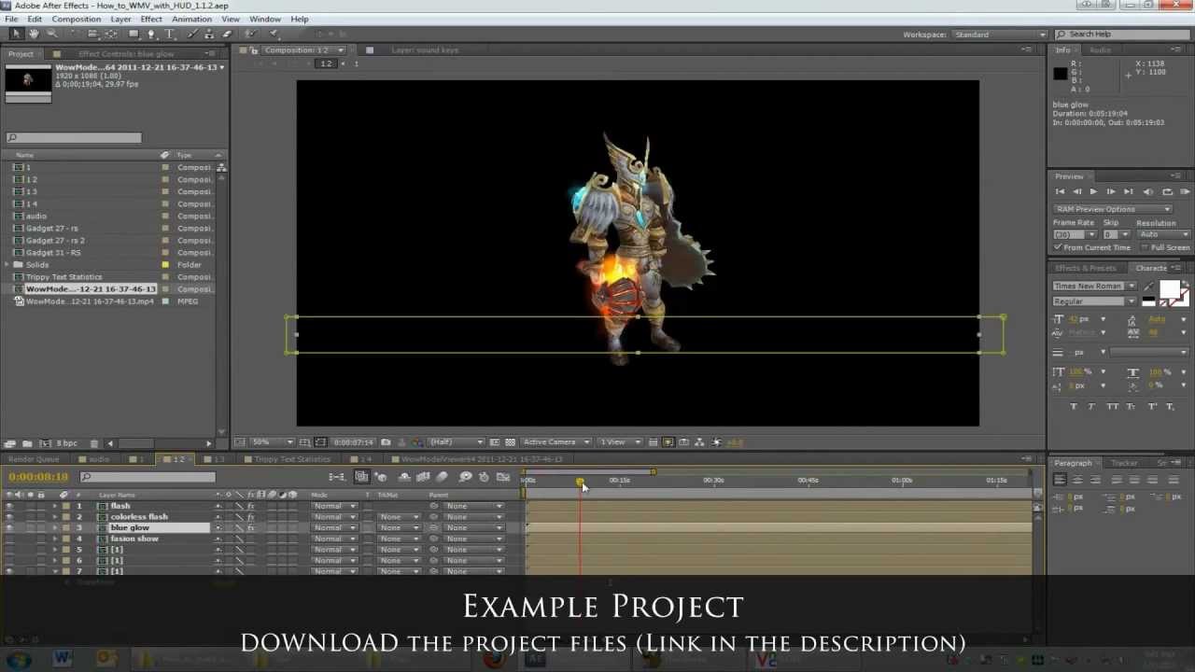This screenshot has width=1195, height=672.
Task: Open the Layer menu
Action: coord(121,19)
